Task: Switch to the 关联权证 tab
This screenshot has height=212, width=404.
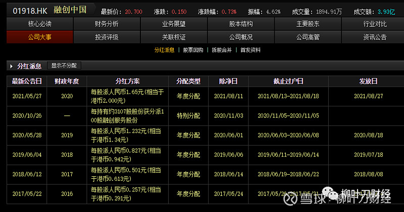Action: [174, 37]
